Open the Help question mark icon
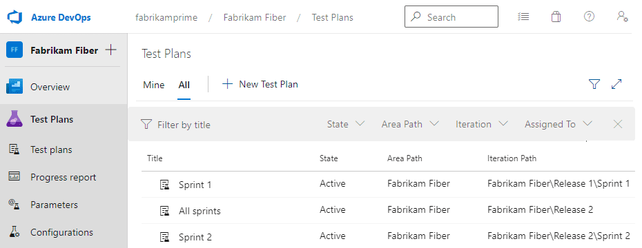The height and width of the screenshot is (248, 642). point(589,17)
